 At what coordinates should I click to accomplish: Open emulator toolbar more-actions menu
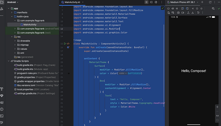pyautogui.click(x=203, y=13)
